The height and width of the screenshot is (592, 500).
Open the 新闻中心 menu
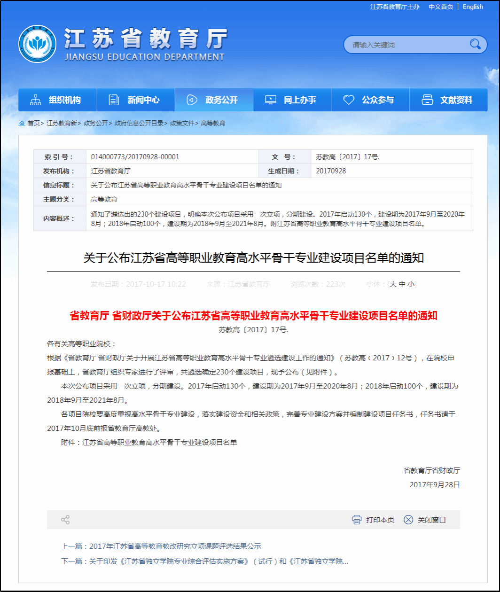coord(135,100)
